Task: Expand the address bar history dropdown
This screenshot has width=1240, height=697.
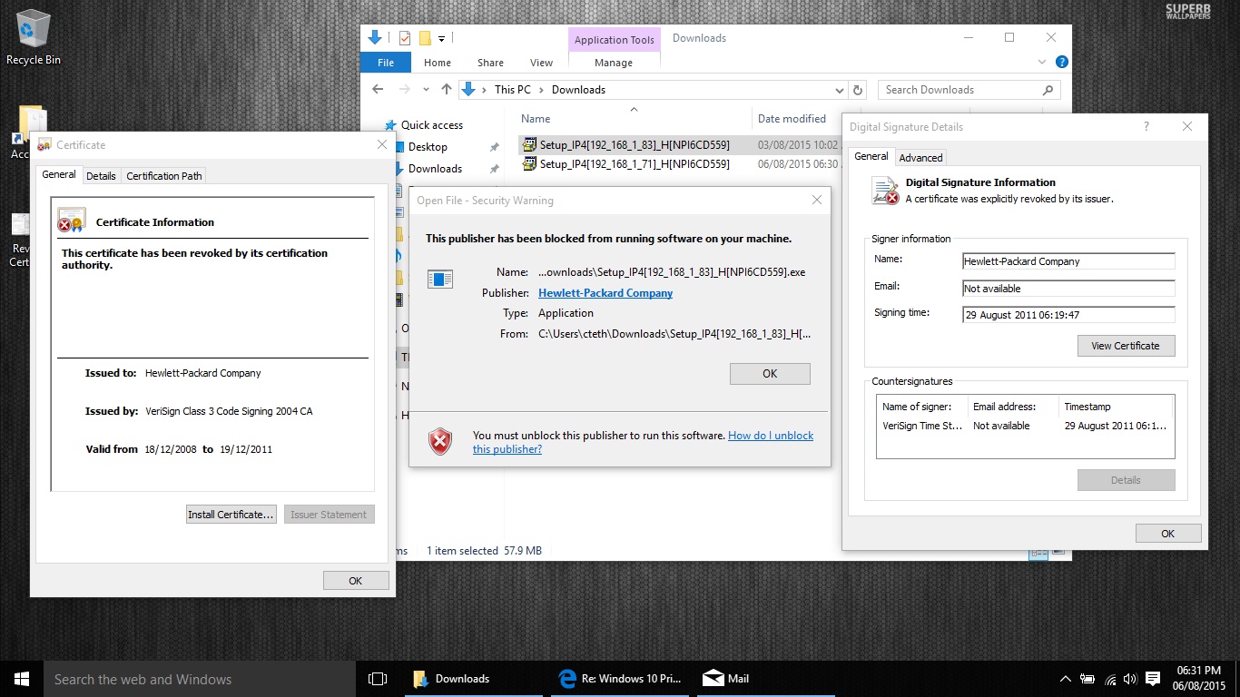Action: coord(839,90)
